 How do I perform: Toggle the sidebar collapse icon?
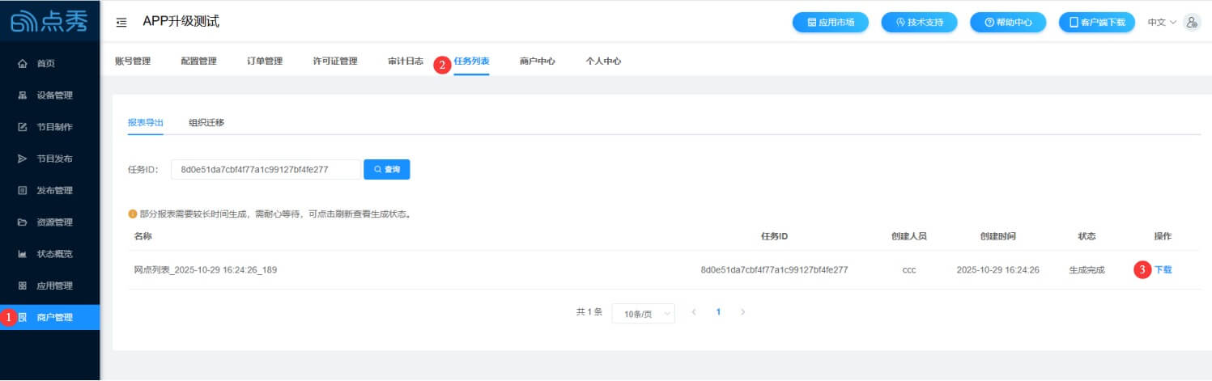[121, 23]
